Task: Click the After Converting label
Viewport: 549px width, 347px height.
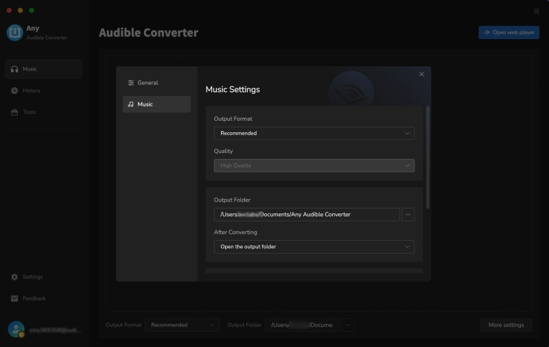Action: [235, 232]
